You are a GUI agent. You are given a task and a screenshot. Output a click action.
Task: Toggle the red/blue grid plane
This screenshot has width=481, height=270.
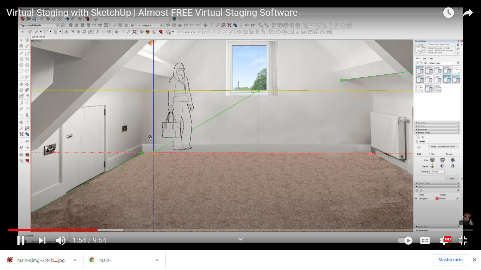[x=443, y=166]
